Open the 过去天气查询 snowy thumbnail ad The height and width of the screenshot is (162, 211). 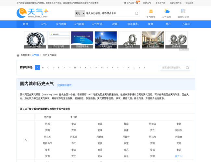coord(106,40)
